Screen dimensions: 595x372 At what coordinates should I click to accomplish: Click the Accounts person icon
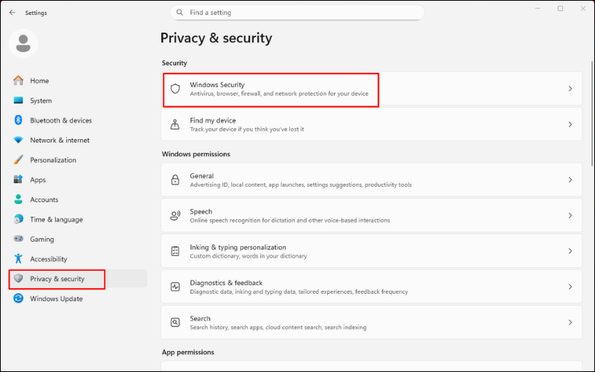pos(18,199)
